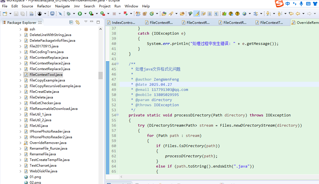Click the Save icon in toolbar
This screenshot has width=319, height=184.
16,14
